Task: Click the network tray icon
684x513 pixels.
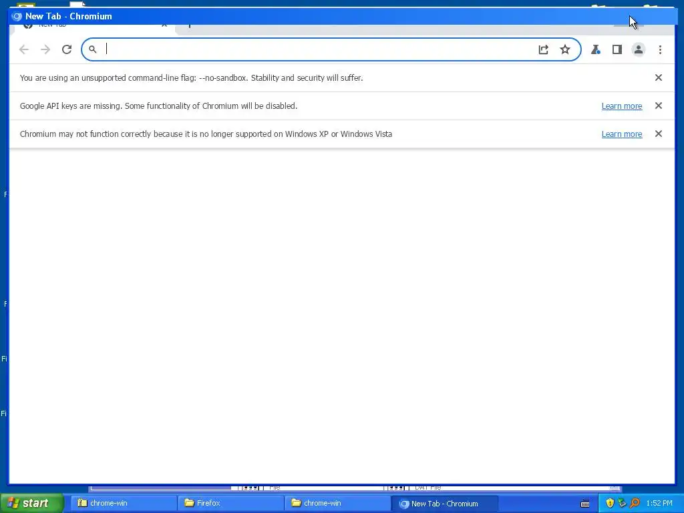Action: click(x=622, y=503)
